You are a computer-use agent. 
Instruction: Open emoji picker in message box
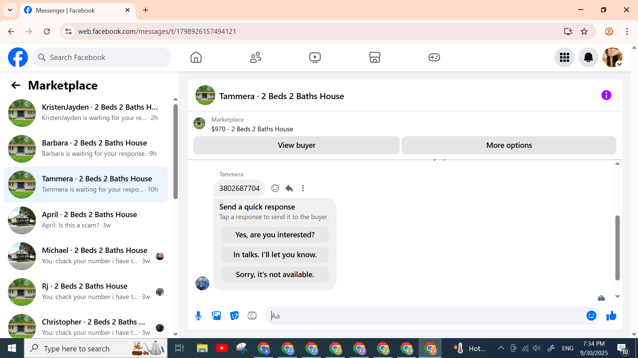tap(591, 316)
